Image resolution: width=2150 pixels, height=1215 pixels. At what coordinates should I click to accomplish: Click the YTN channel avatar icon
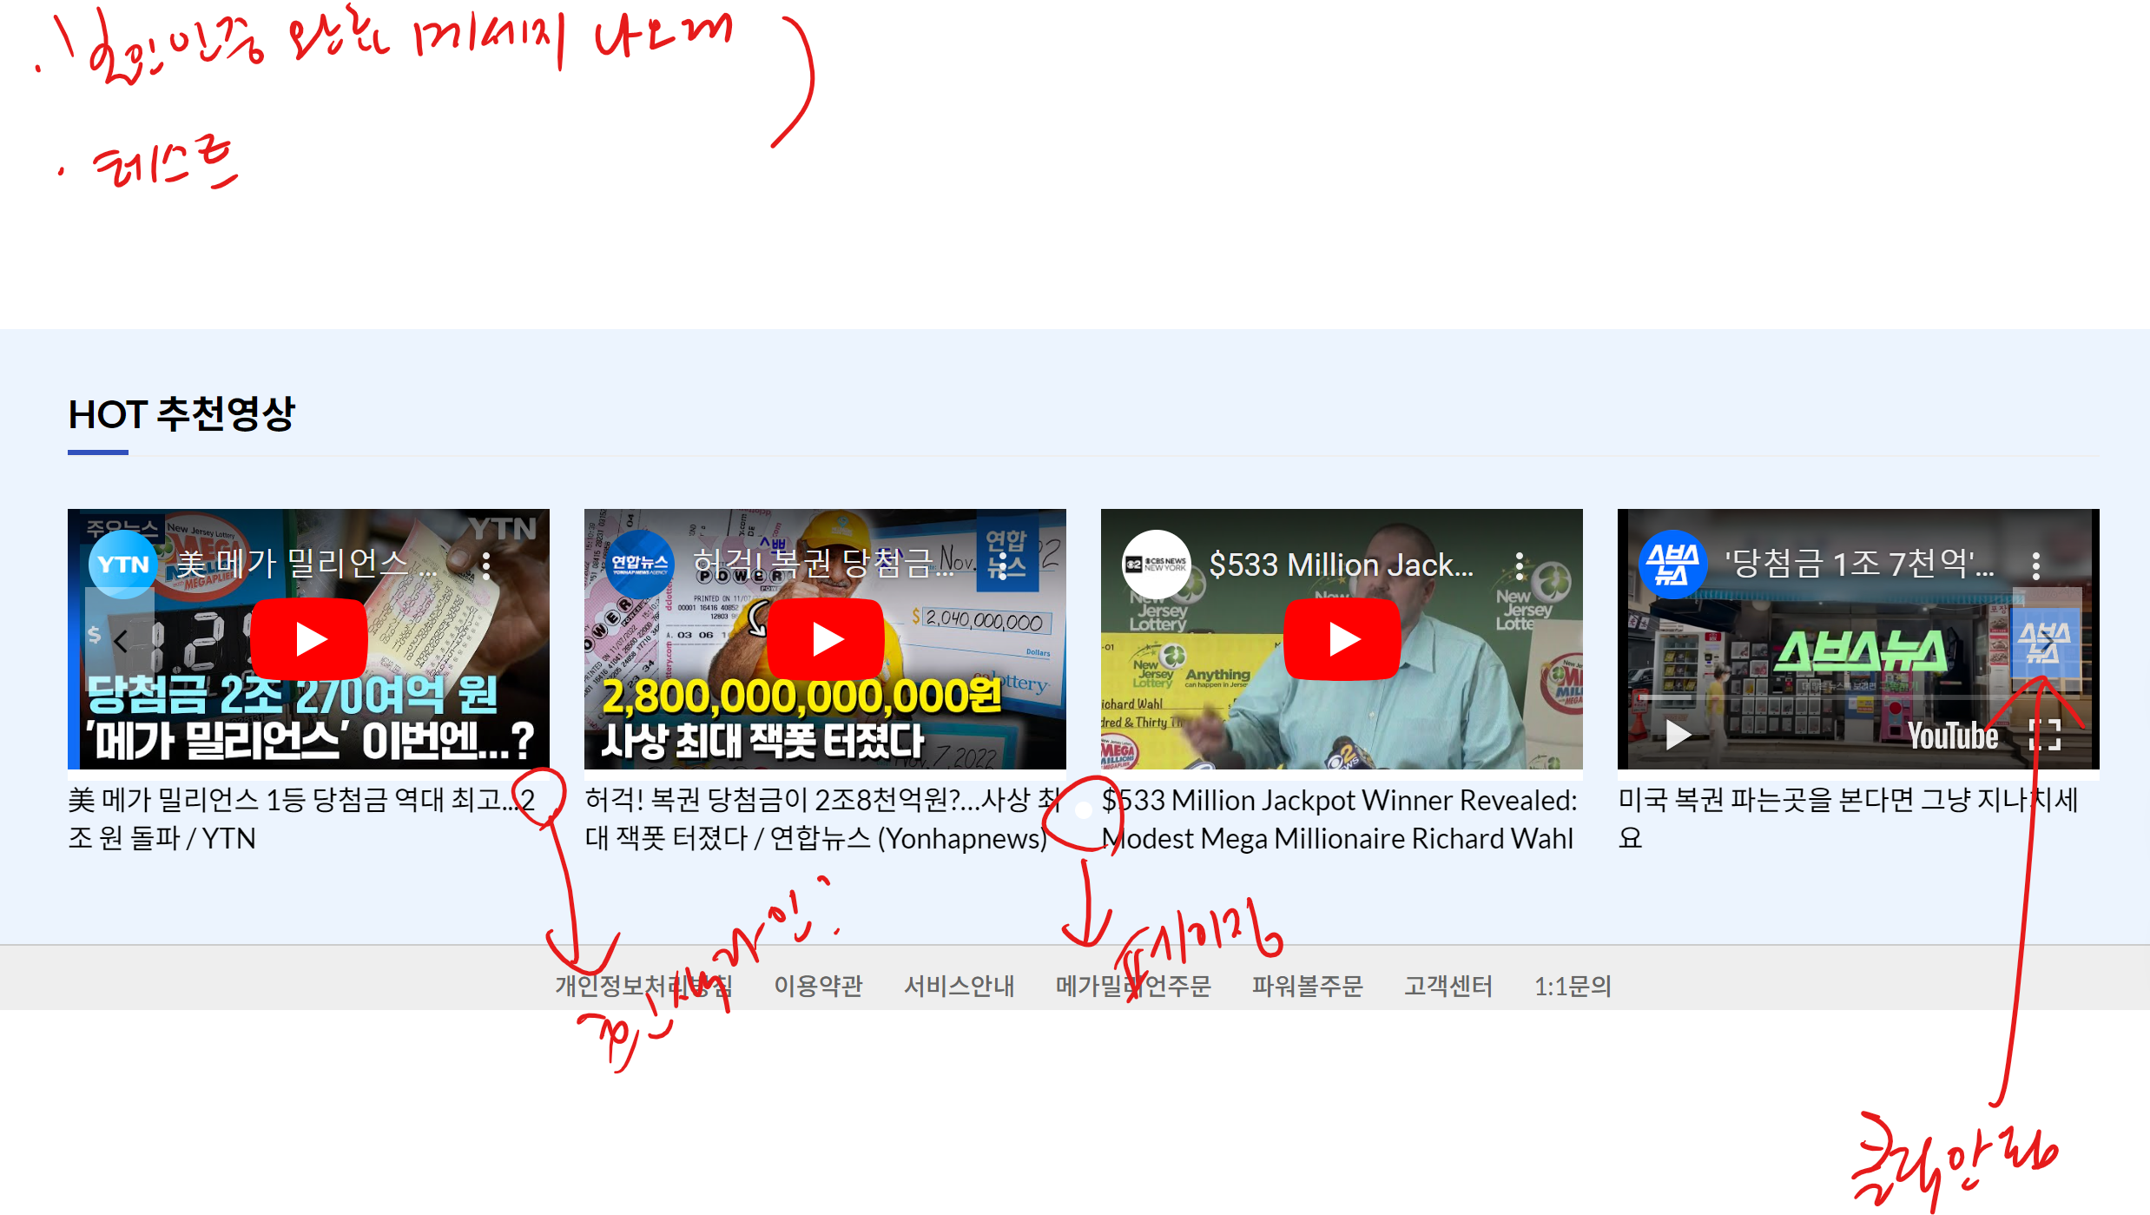coord(122,565)
